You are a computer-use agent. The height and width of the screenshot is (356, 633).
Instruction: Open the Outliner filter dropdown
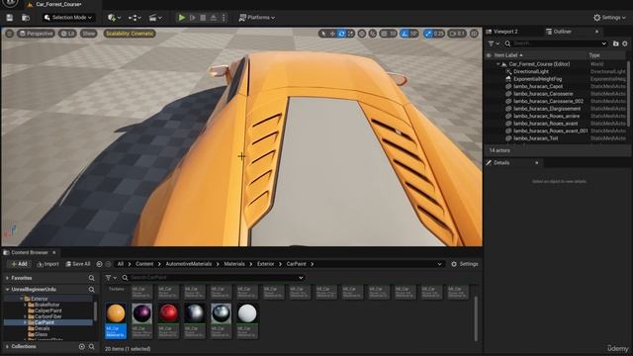494,44
